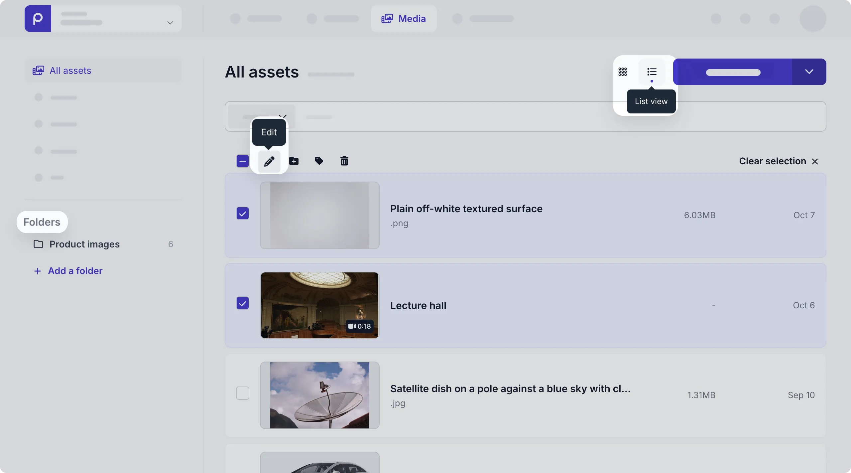Click the 0:18 video duration badge

coord(360,326)
